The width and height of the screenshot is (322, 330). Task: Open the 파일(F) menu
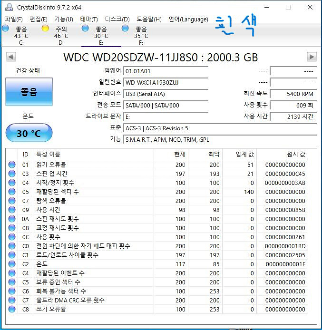pos(13,19)
